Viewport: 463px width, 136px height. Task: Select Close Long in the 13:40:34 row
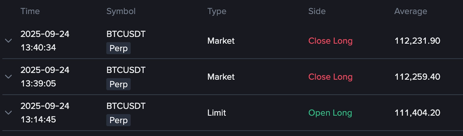pos(331,41)
